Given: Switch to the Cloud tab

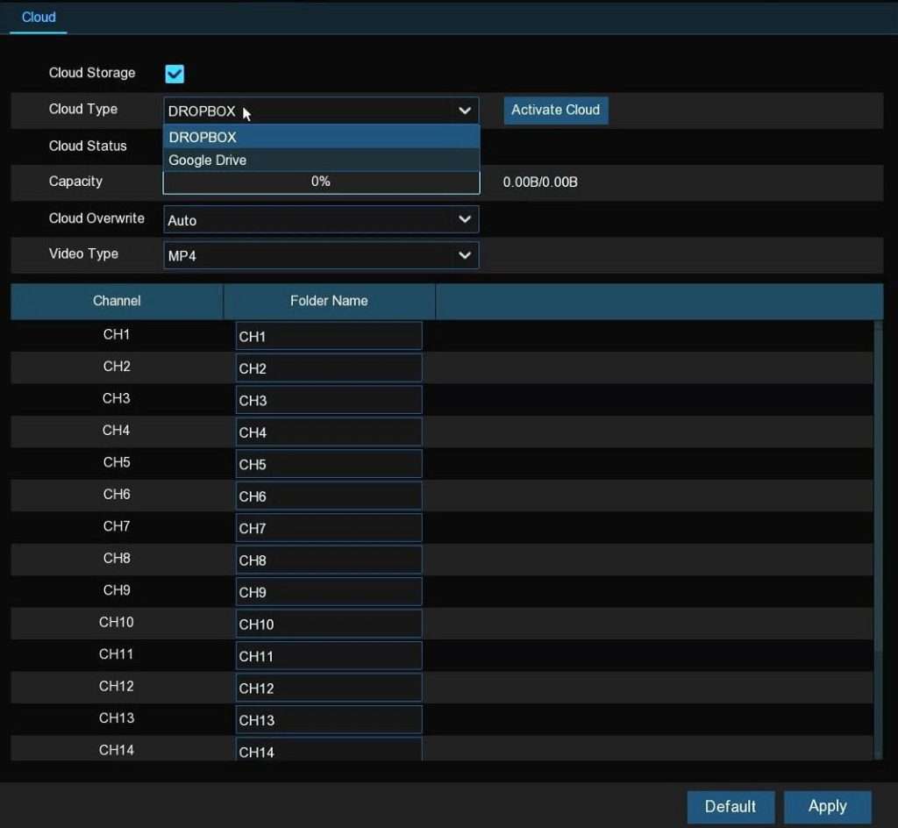Looking at the screenshot, I should (x=38, y=17).
